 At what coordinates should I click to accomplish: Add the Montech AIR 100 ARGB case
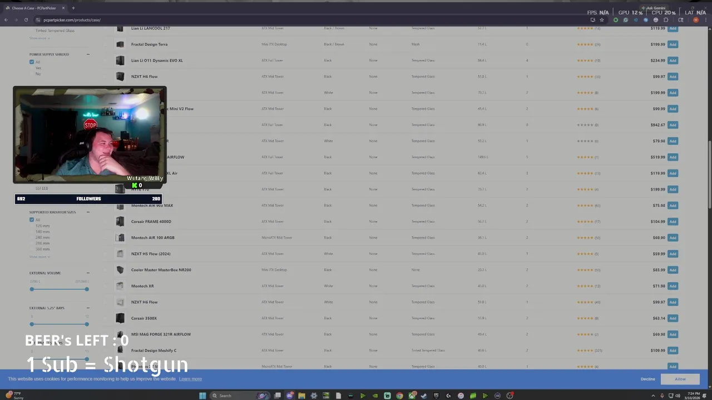pyautogui.click(x=673, y=238)
